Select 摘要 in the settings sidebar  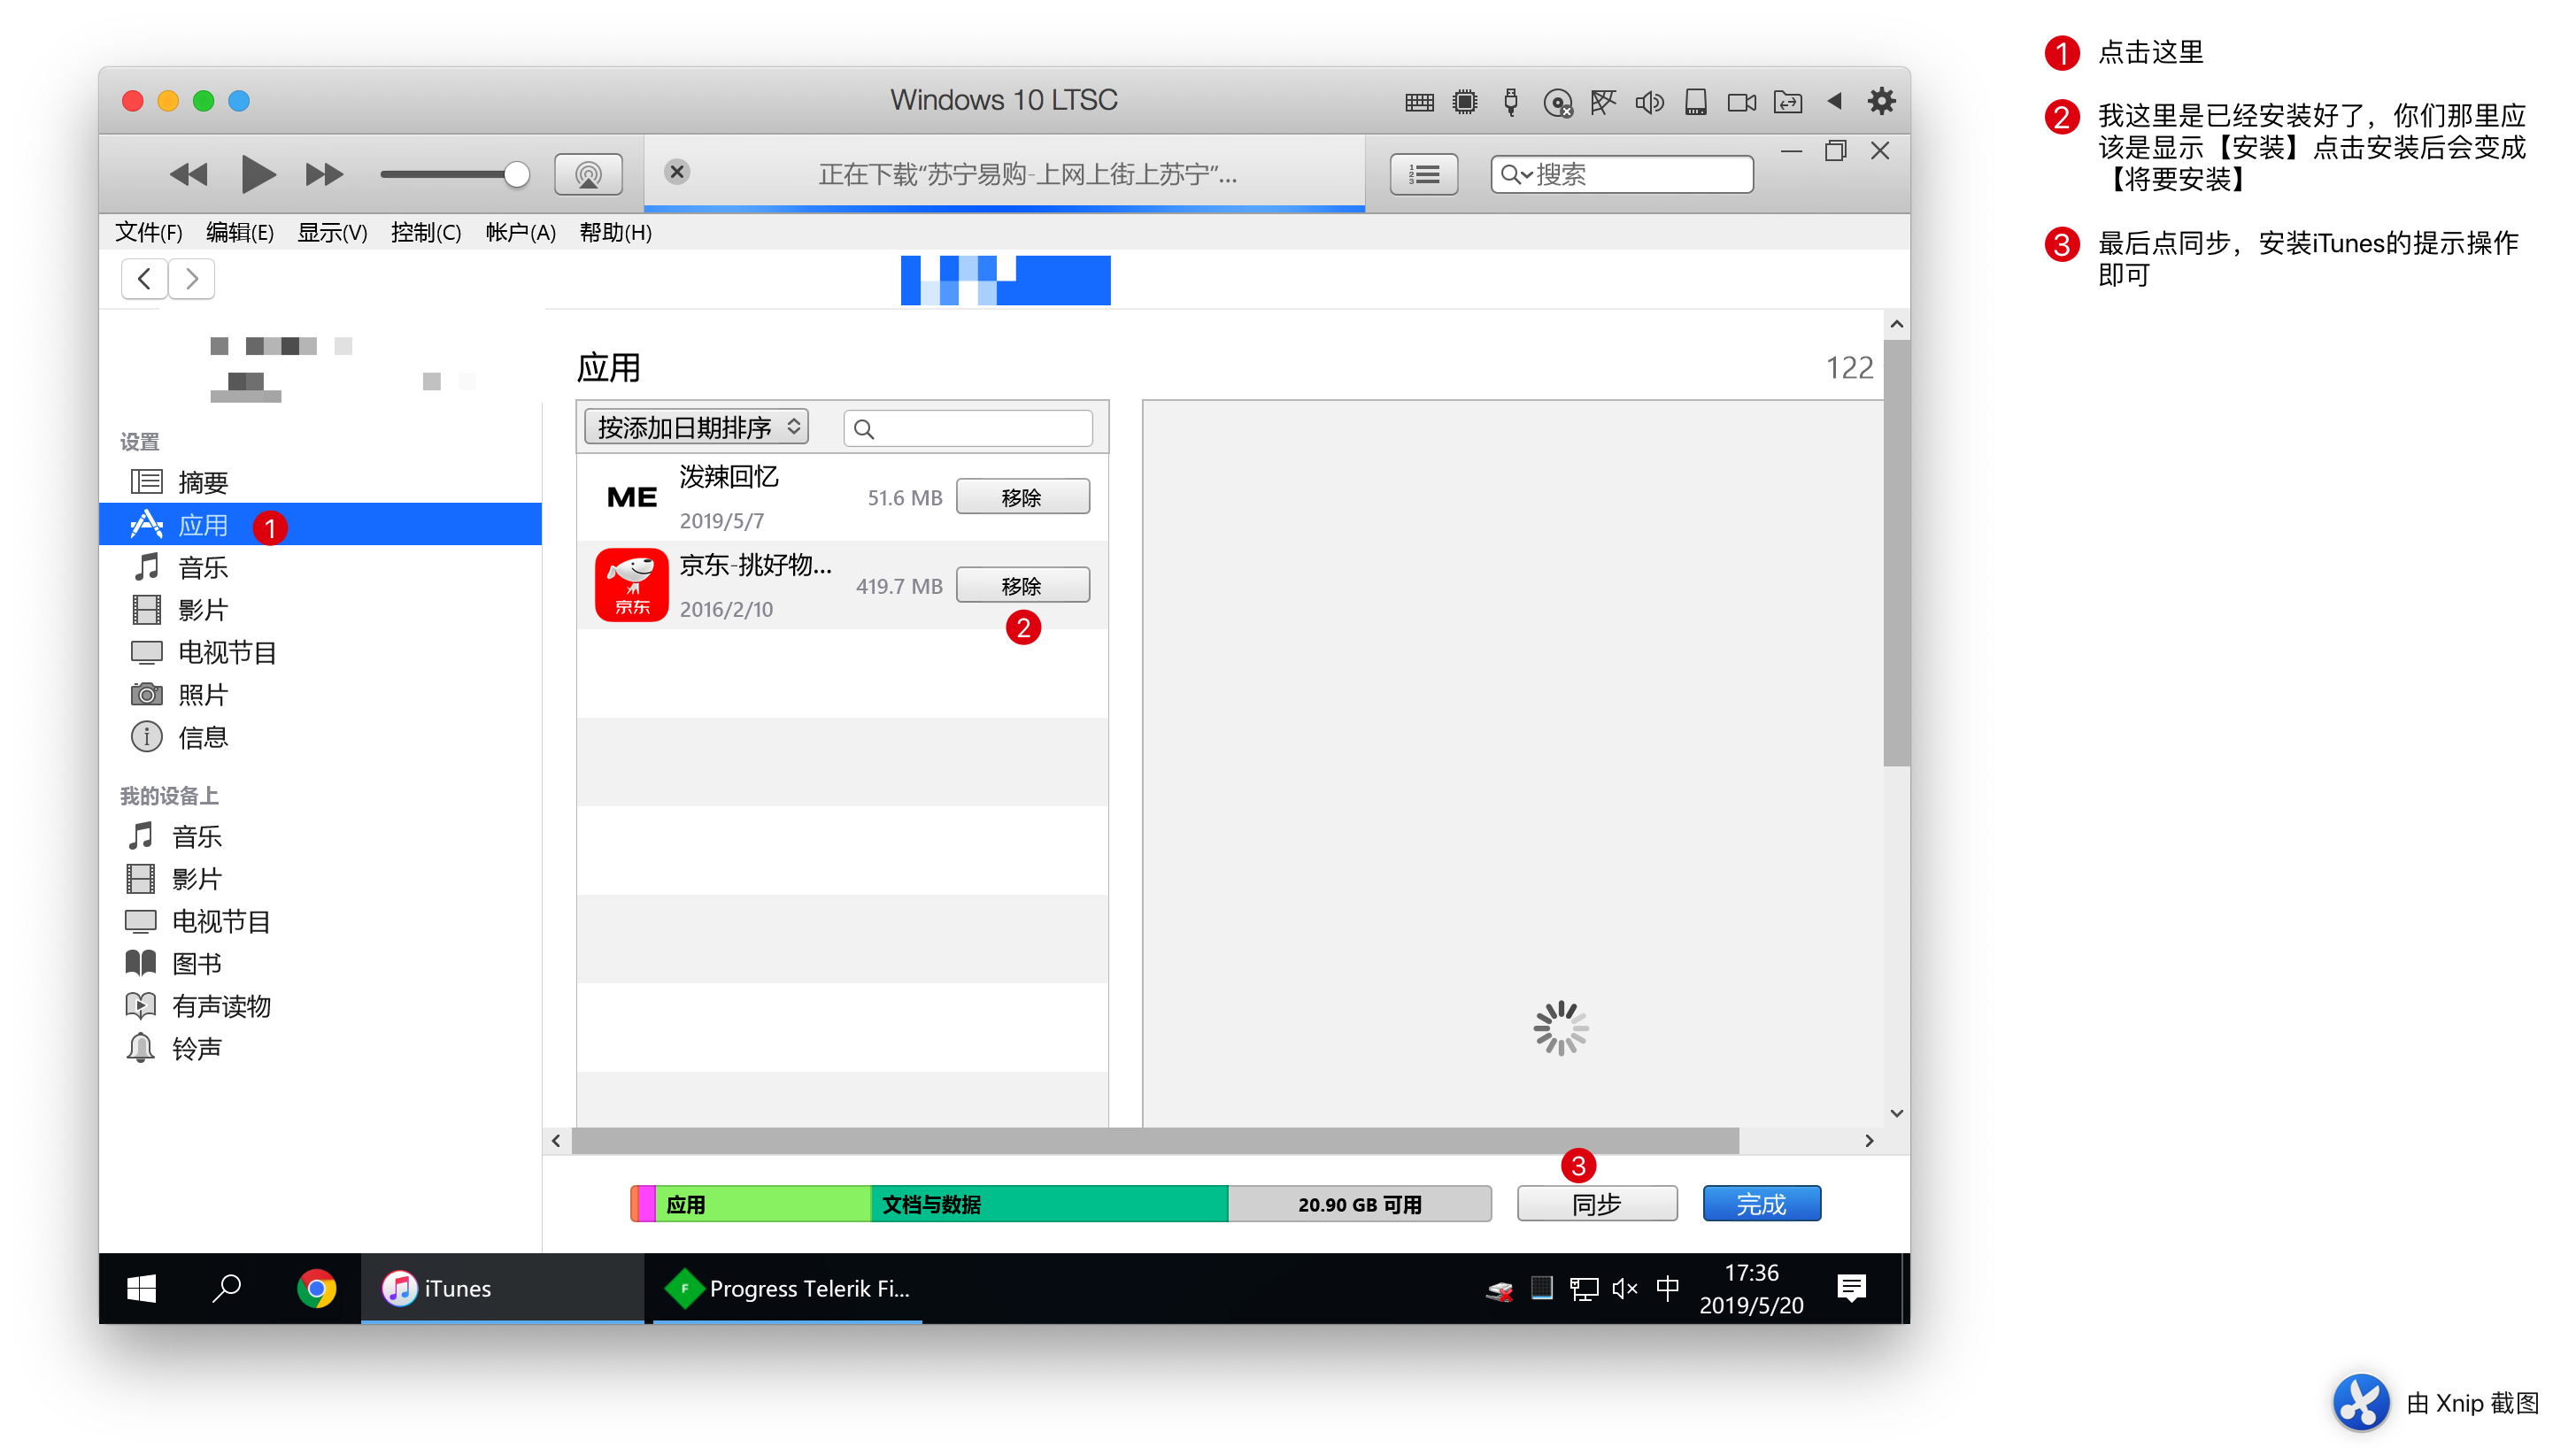click(x=320, y=482)
